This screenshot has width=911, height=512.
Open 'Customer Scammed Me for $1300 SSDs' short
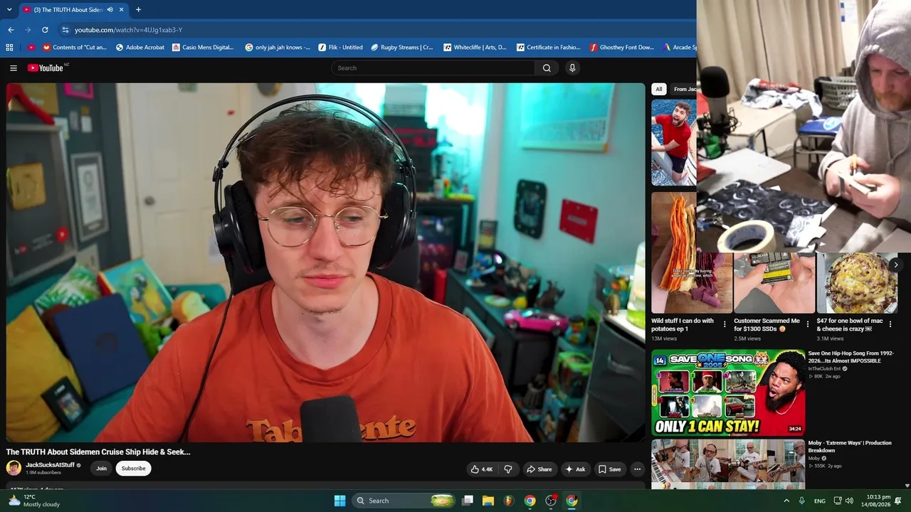767,325
